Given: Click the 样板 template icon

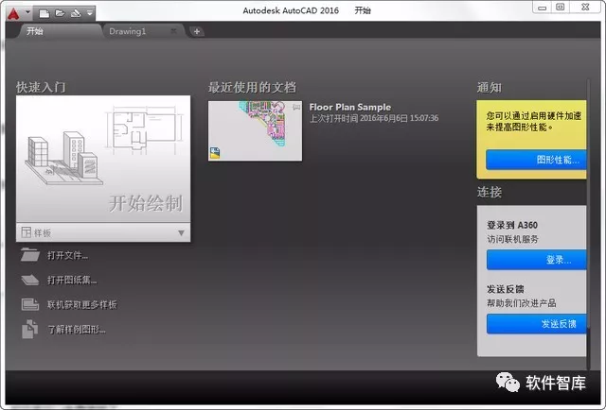Looking at the screenshot, I should coord(27,232).
